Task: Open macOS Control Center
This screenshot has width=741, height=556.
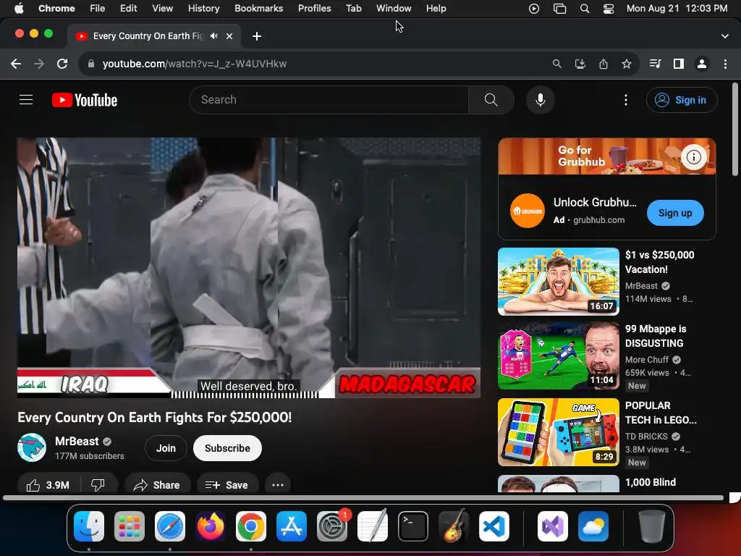Action: tap(609, 9)
